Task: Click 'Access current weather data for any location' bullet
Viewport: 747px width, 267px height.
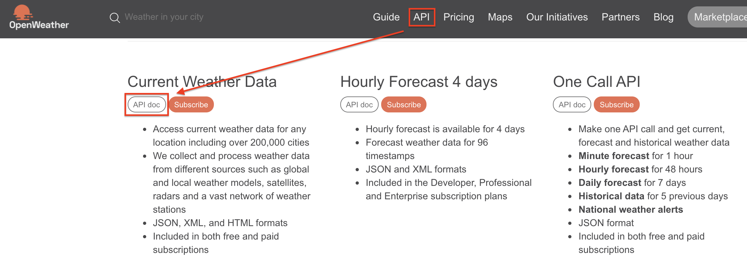Action: point(231,136)
